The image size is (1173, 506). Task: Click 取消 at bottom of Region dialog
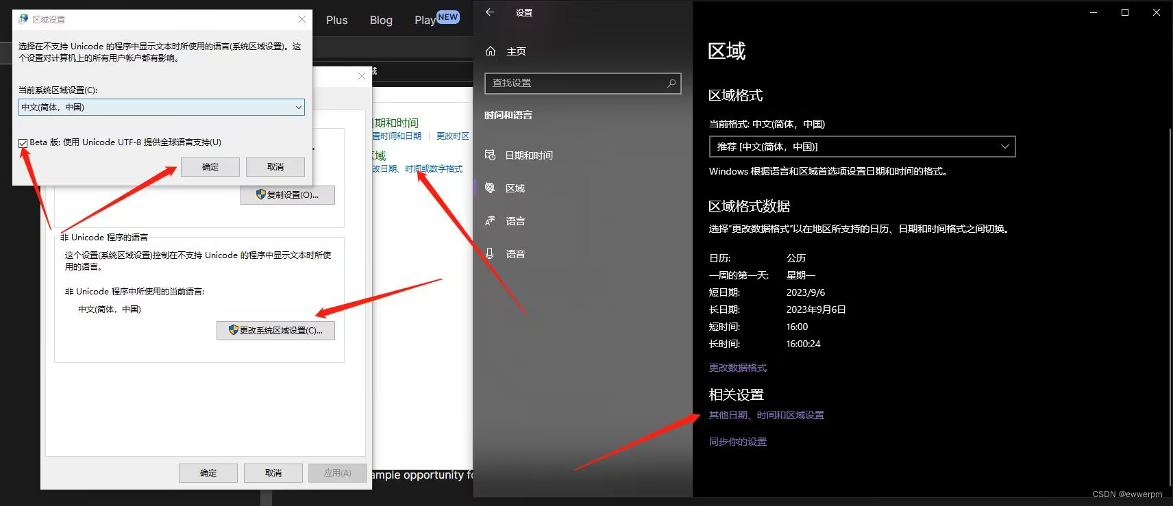[273, 473]
